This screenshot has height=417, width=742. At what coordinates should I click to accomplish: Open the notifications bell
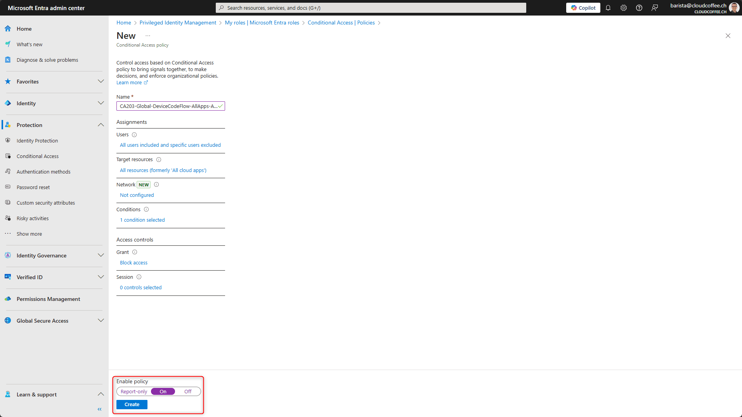tap(608, 7)
